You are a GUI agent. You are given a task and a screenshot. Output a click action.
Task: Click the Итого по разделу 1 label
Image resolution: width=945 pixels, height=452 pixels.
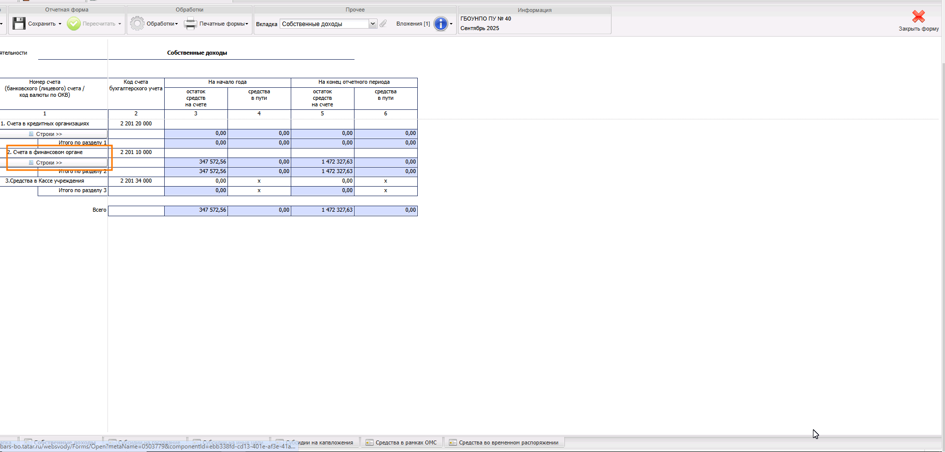pyautogui.click(x=82, y=142)
